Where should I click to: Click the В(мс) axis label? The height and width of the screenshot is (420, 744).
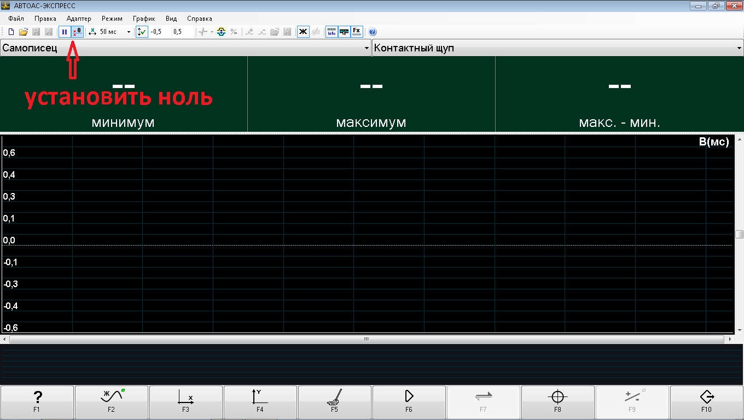coord(714,142)
